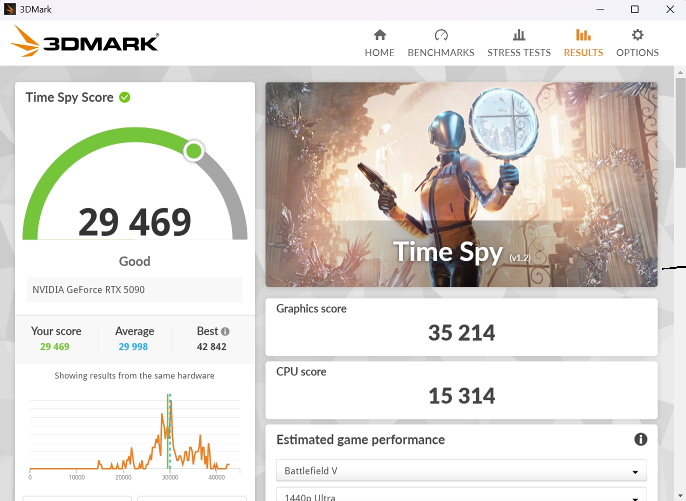Click the Home icon in the navigation bar
The width and height of the screenshot is (686, 501).
(379, 35)
